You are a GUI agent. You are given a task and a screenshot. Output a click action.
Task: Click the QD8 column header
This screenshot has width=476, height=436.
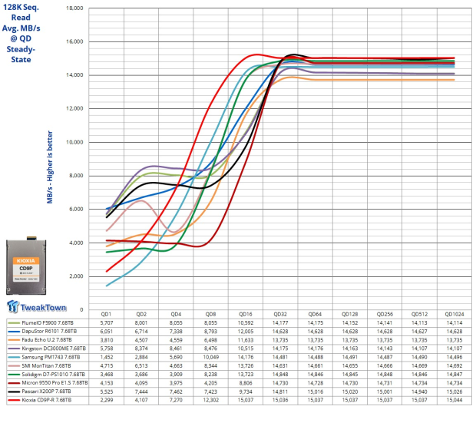pyautogui.click(x=210, y=314)
